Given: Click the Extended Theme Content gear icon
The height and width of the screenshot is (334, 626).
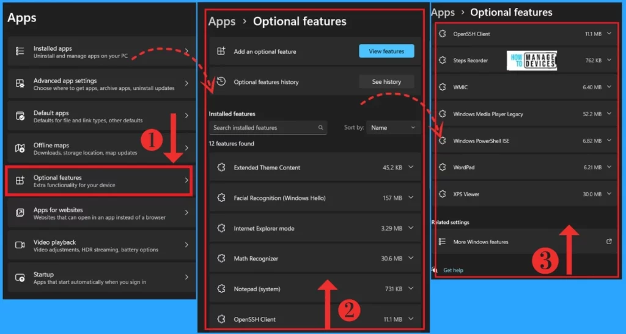Looking at the screenshot, I should tap(221, 168).
